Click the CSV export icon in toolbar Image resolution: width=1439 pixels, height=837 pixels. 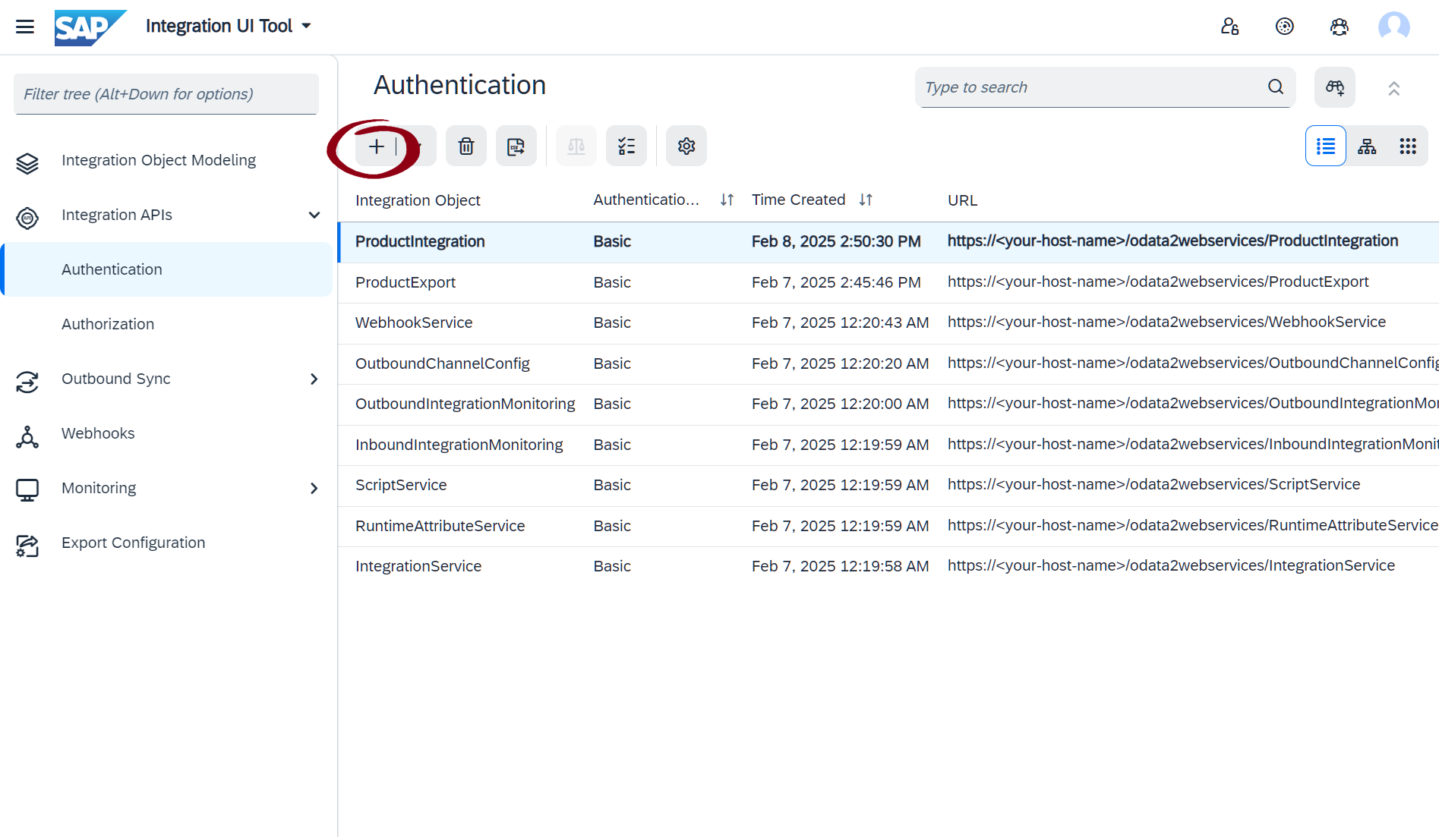click(516, 146)
